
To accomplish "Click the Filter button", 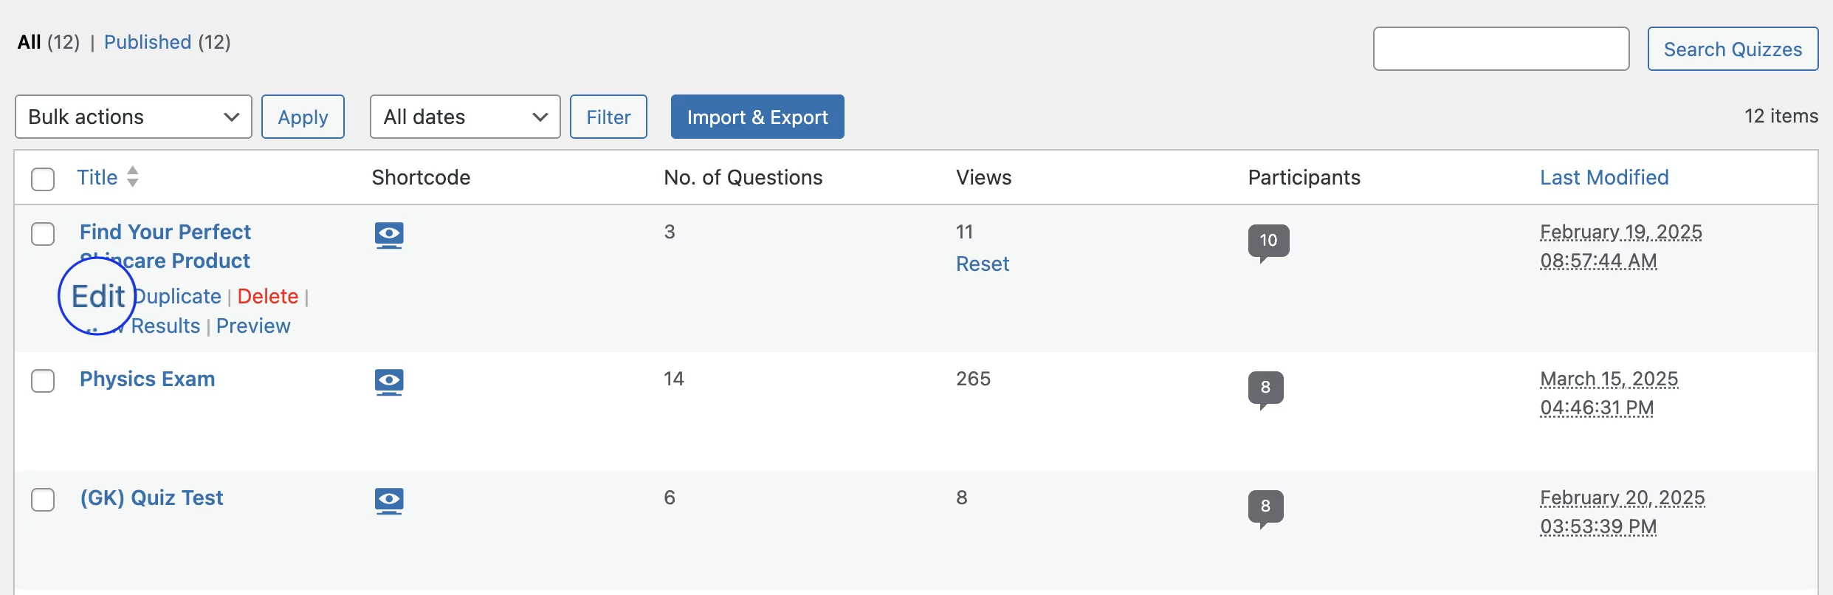I will [x=608, y=117].
